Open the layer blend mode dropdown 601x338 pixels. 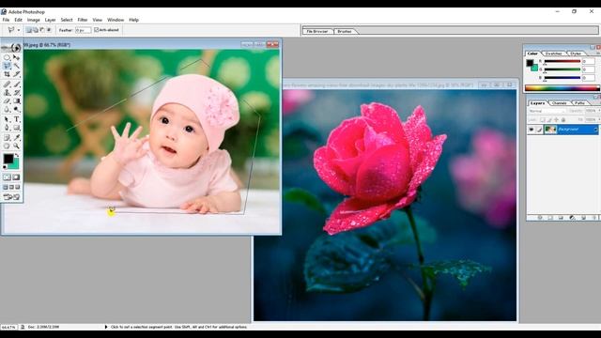547,111
